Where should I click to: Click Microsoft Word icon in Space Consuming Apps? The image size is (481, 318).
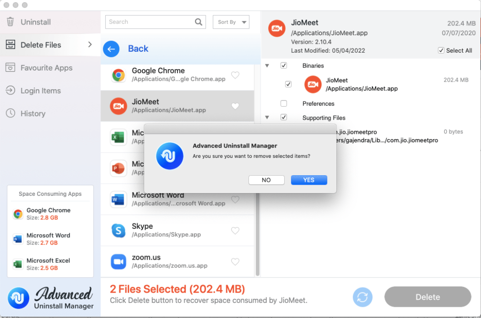coord(18,239)
